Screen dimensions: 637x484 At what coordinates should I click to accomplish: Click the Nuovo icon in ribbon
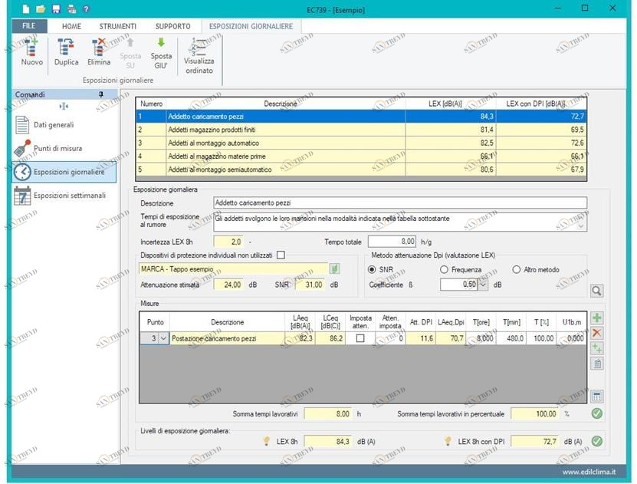pyautogui.click(x=31, y=48)
